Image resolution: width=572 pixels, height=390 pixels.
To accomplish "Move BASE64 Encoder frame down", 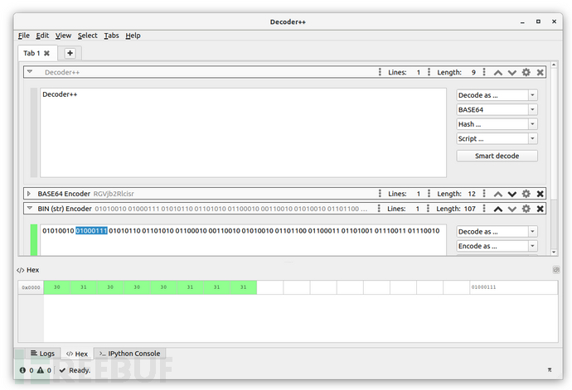I will coord(512,194).
